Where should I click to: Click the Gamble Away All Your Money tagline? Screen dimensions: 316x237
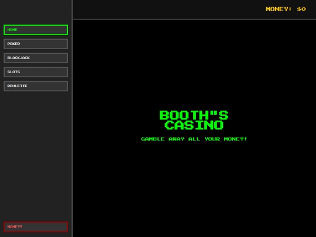click(x=194, y=139)
